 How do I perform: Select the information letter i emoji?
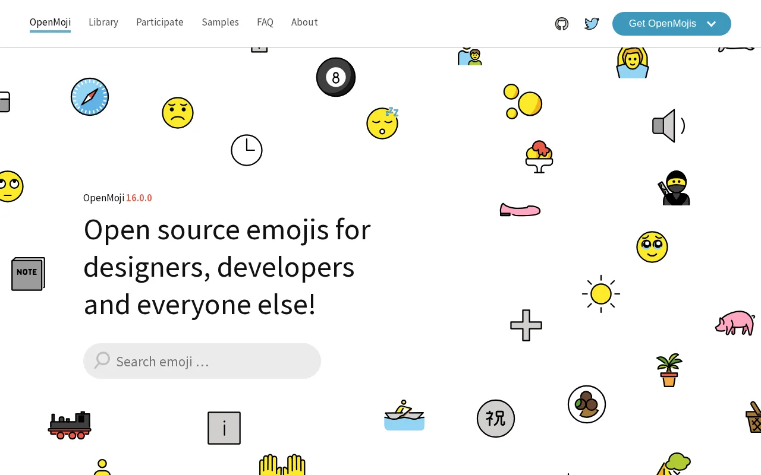tap(224, 428)
